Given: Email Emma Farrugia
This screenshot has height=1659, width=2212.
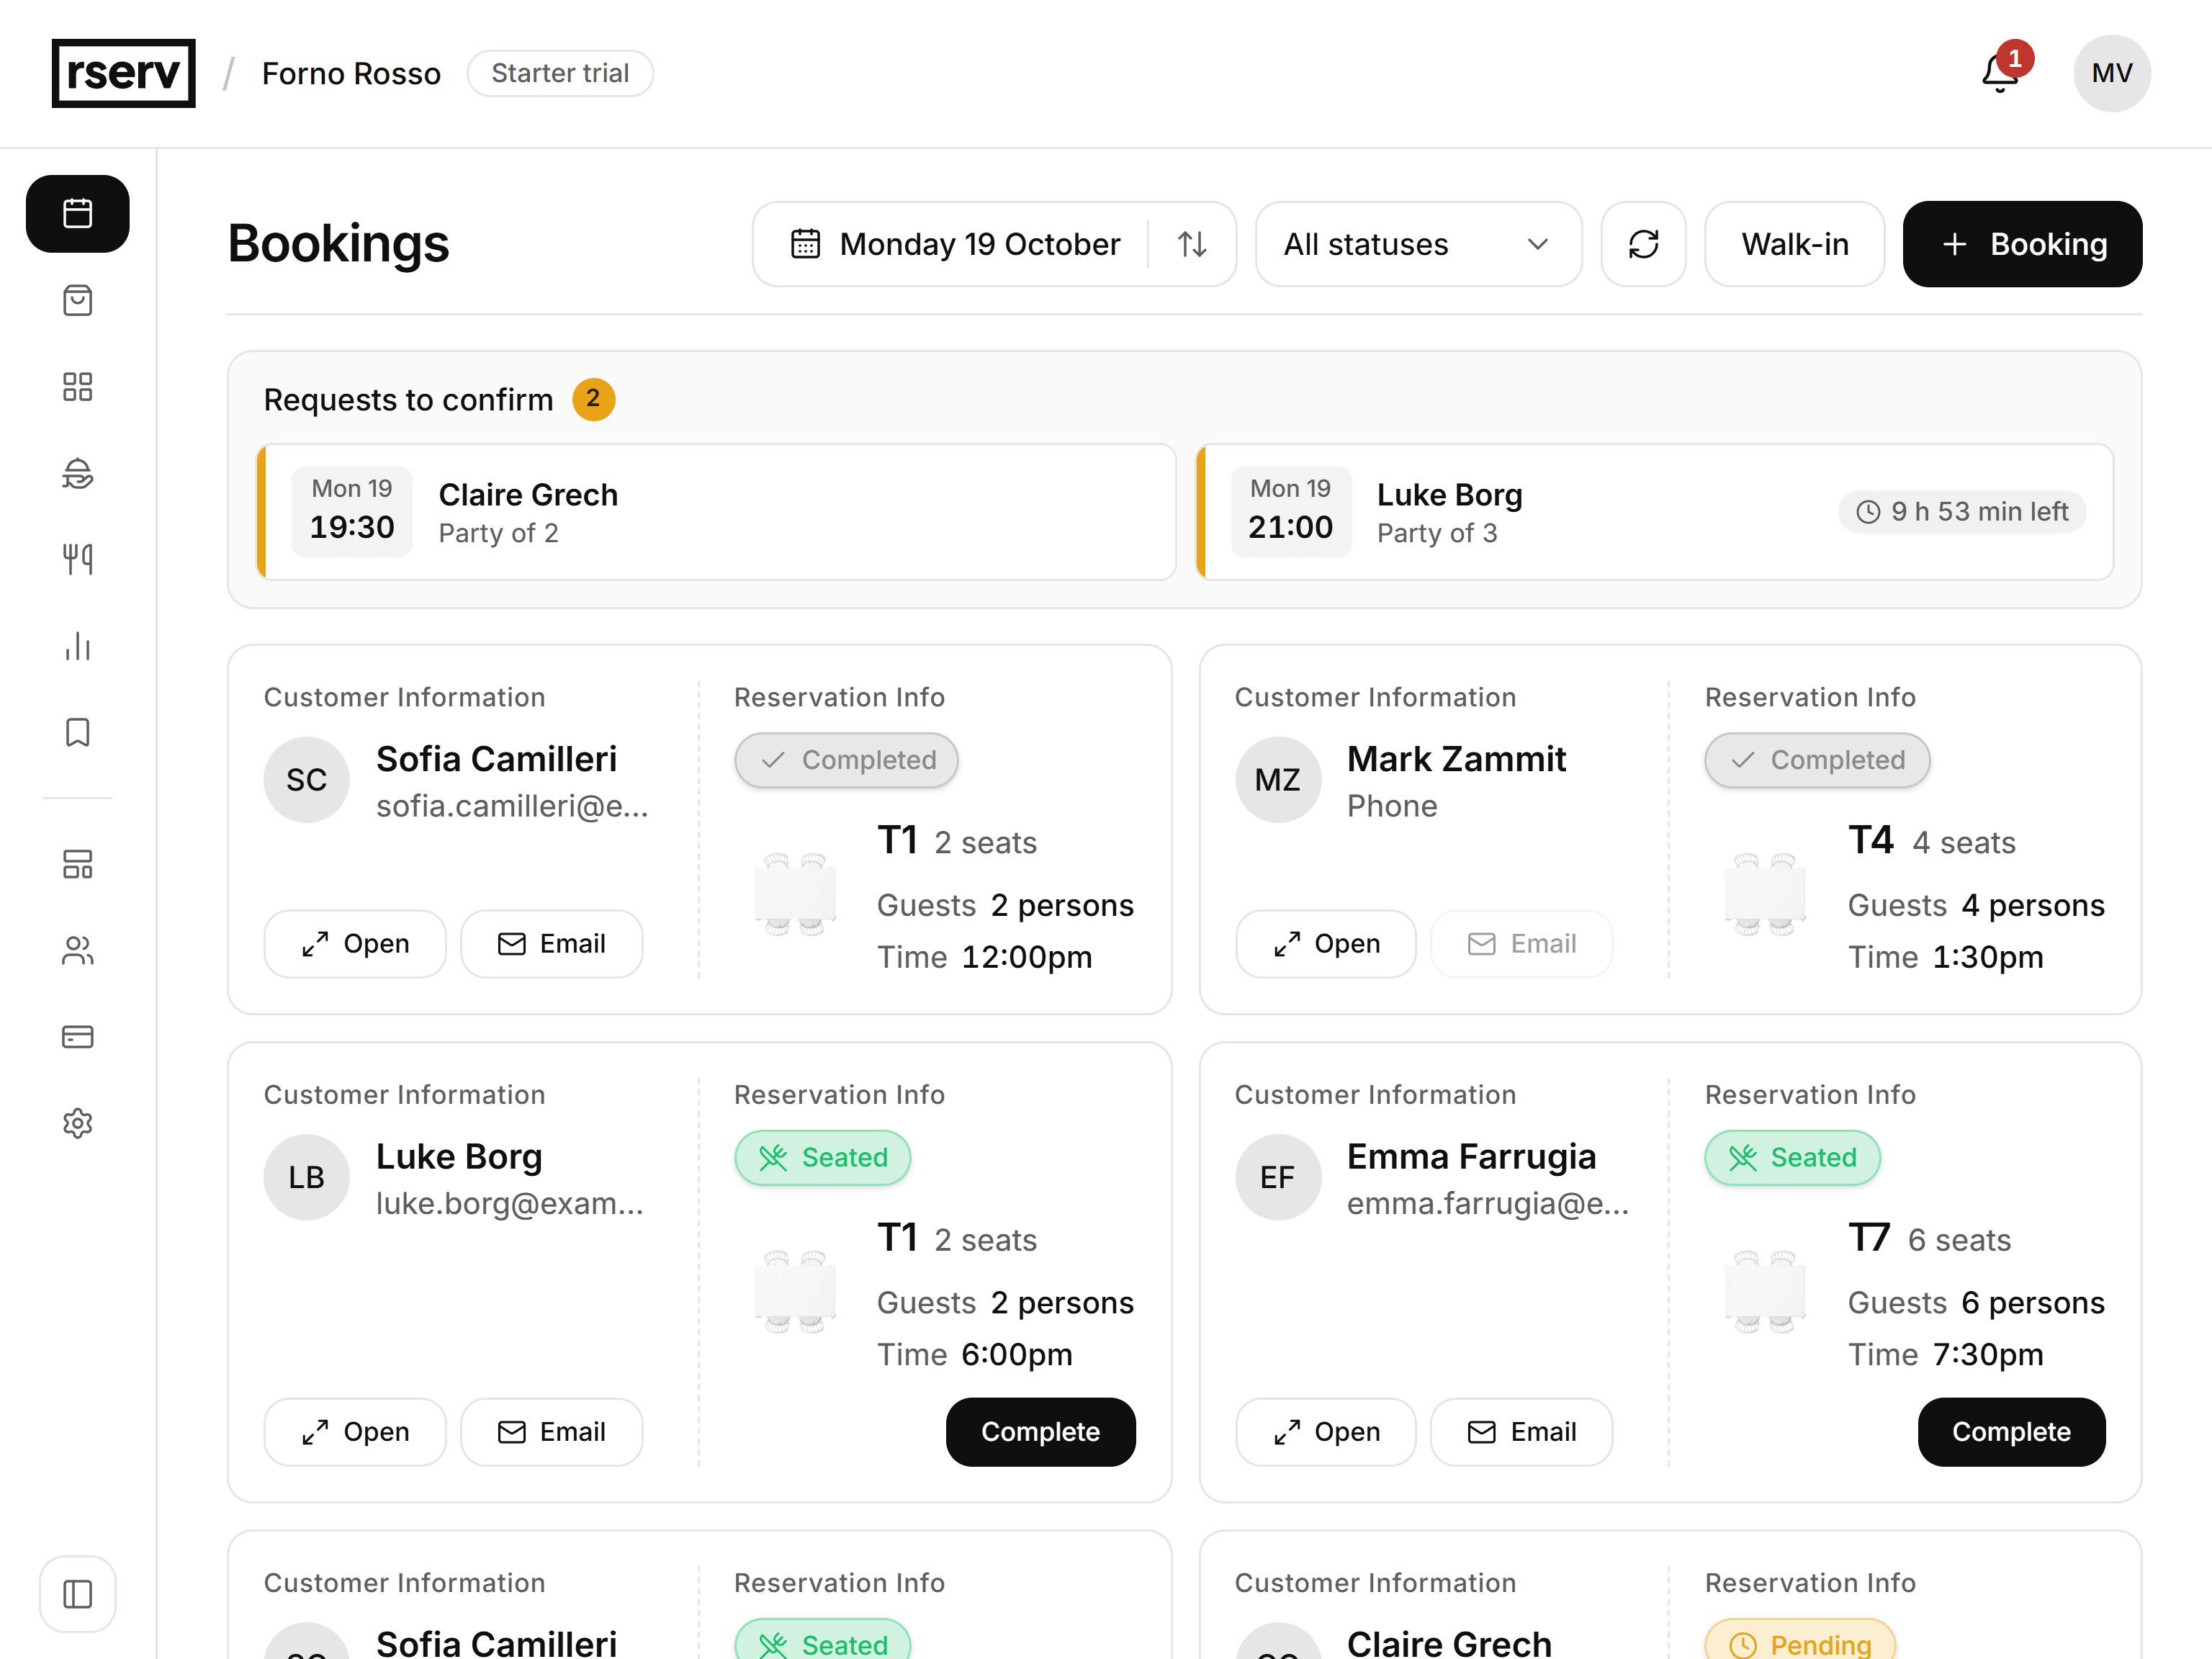Looking at the screenshot, I should tap(1521, 1432).
